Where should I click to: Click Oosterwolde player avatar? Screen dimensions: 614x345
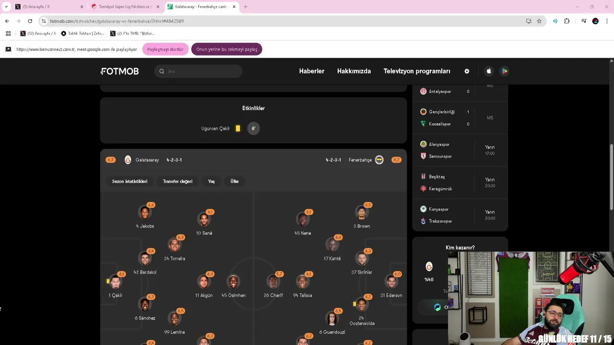tap(362, 304)
